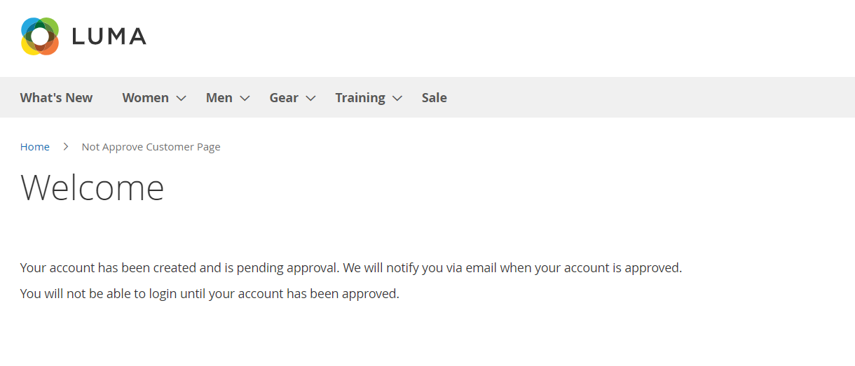855x366 pixels.
Task: Click the Luma colorful circle logo
Action: pyautogui.click(x=39, y=36)
